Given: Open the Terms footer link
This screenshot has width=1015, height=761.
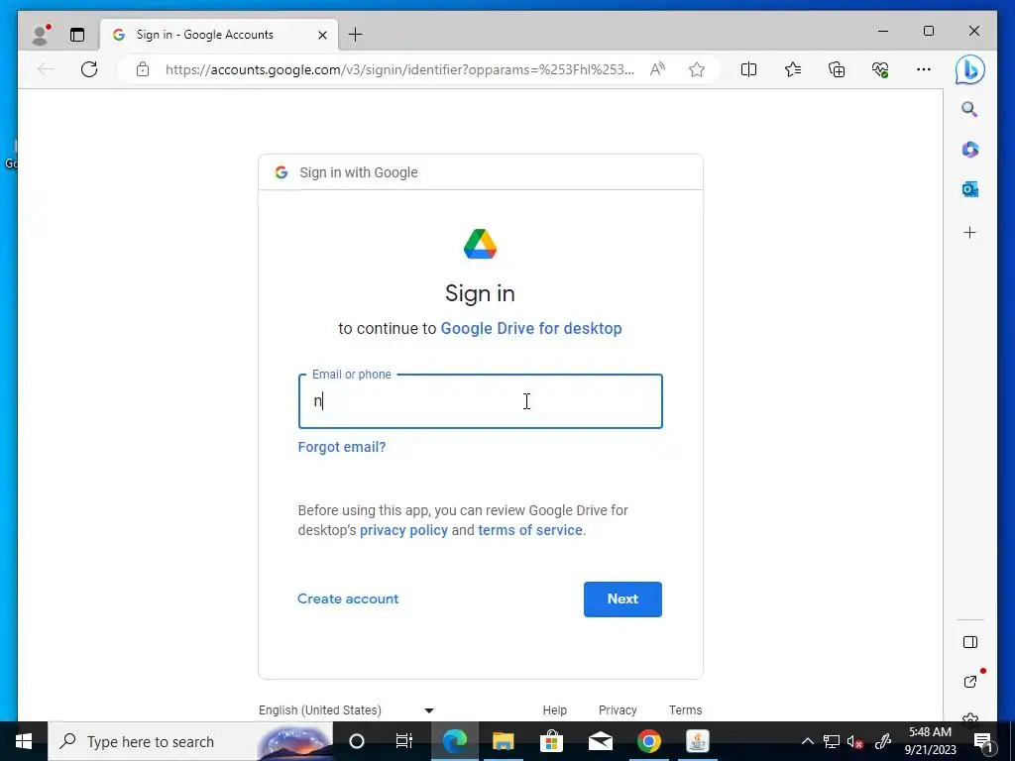Looking at the screenshot, I should tap(686, 709).
